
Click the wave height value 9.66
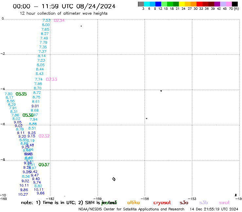(x=41, y=193)
